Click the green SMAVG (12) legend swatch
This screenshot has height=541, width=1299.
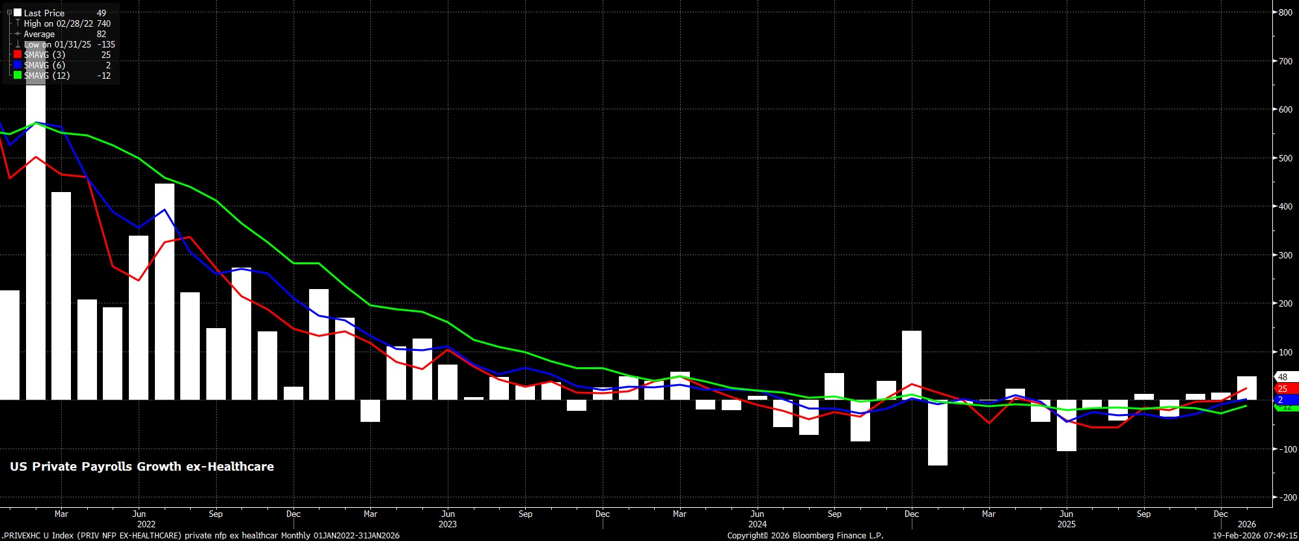(18, 76)
